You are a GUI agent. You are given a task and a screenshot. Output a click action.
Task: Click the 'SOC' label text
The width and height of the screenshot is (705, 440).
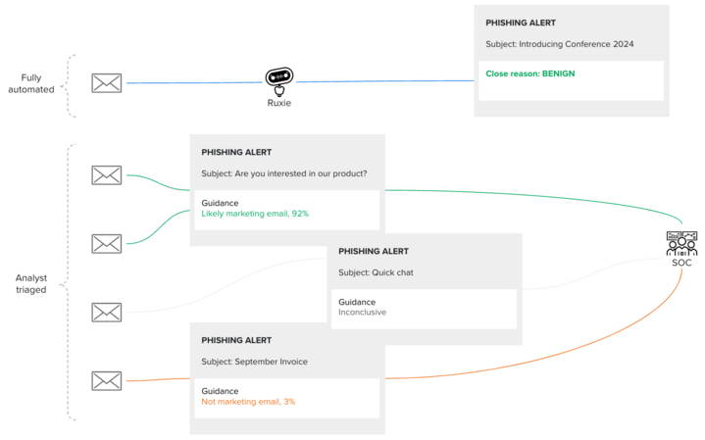coord(681,263)
